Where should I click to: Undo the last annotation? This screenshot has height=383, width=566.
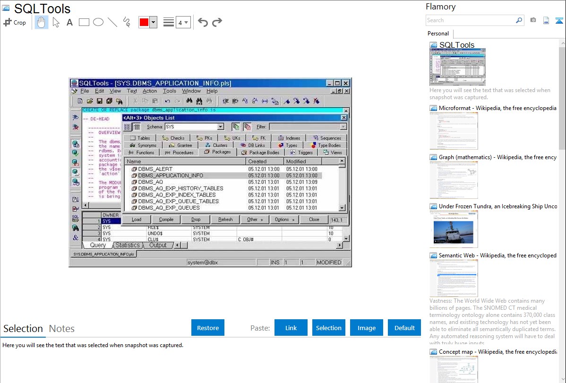pos(203,22)
